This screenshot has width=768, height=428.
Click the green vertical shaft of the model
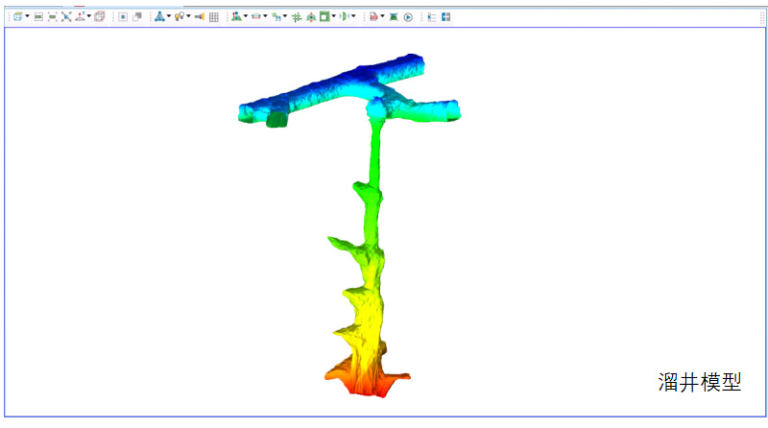375,156
